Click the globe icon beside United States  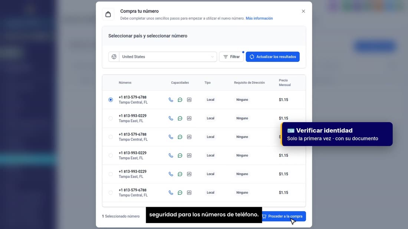pos(114,57)
